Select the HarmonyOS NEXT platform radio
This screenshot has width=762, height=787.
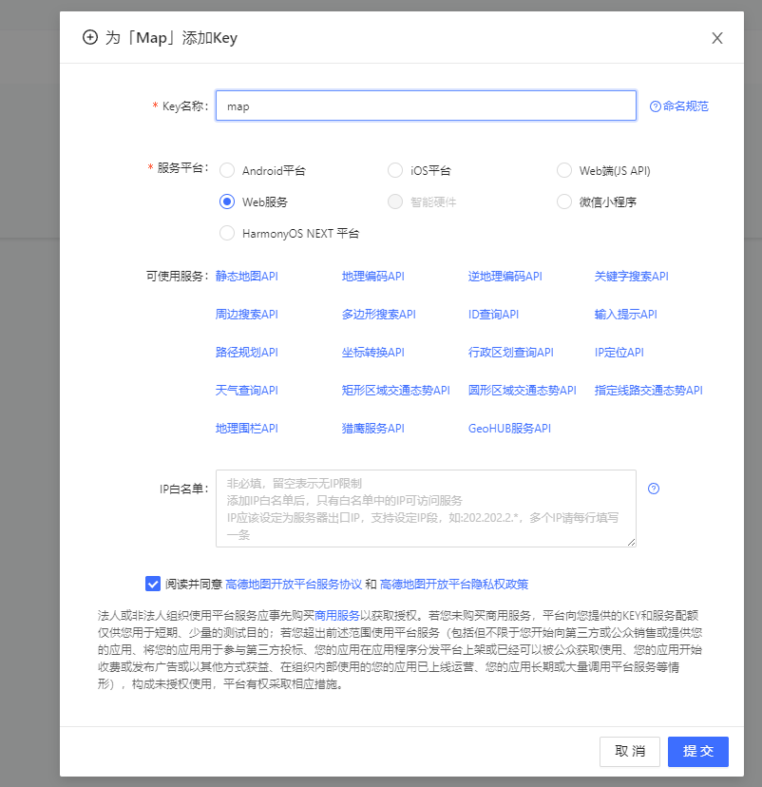click(227, 233)
